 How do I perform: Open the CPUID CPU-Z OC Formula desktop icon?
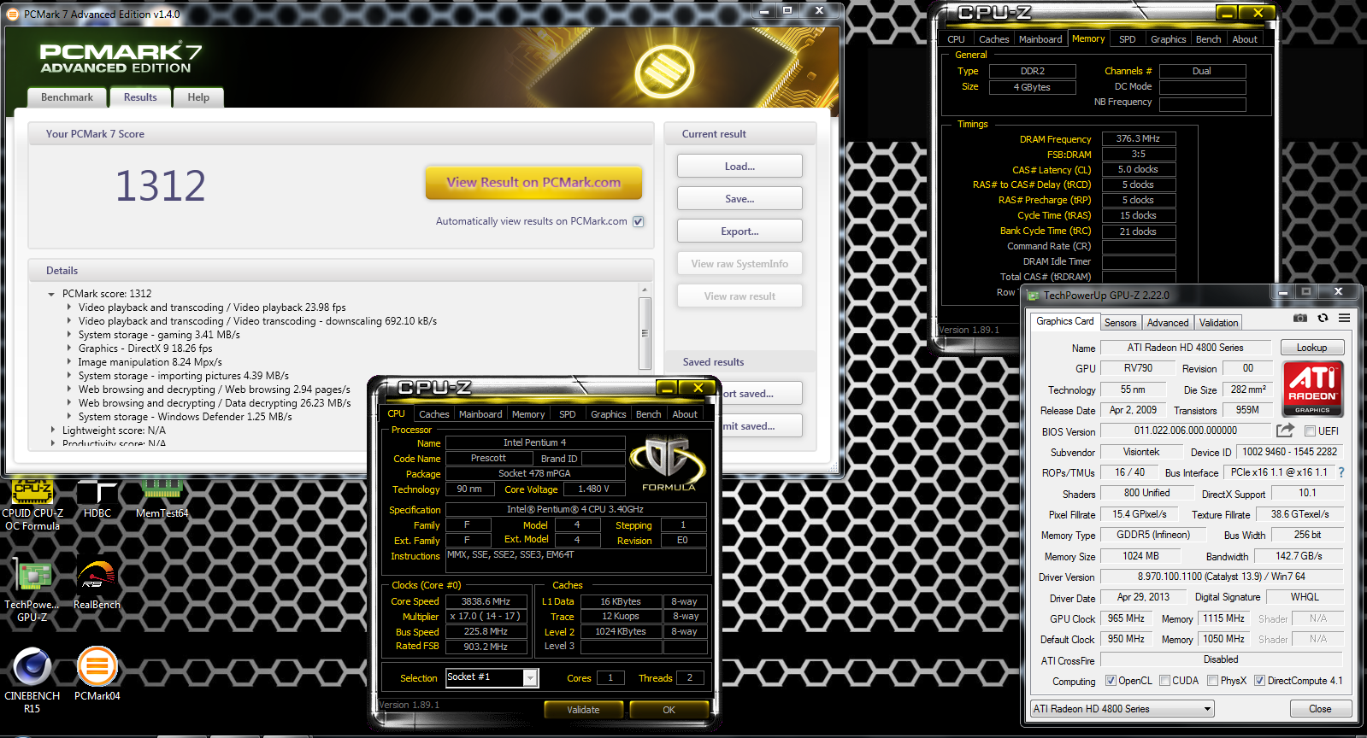tap(32, 504)
